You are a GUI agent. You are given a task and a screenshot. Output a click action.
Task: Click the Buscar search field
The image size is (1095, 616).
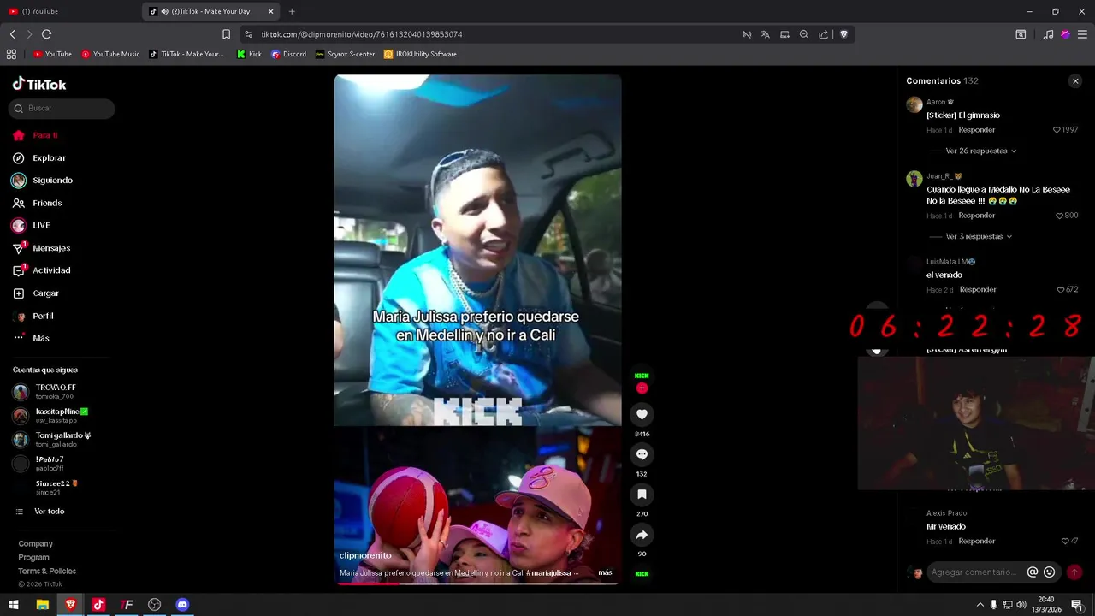[x=62, y=109]
